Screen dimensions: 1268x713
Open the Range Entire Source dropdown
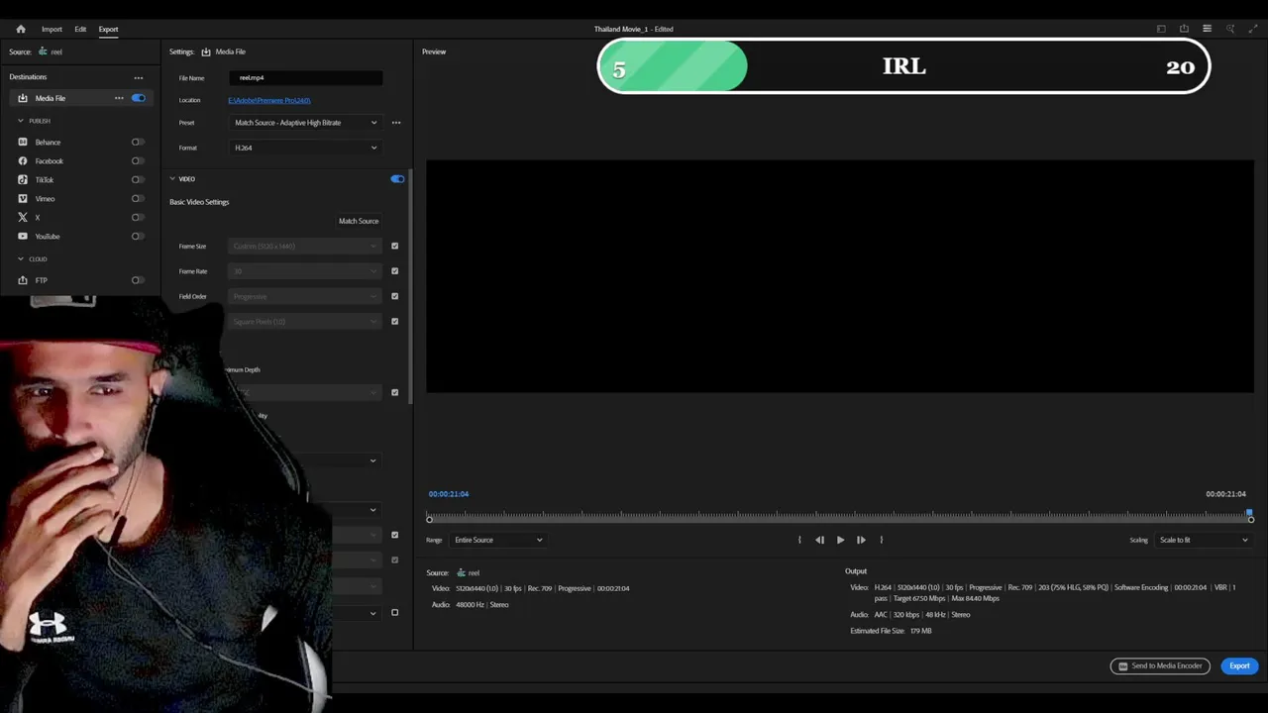[x=497, y=540]
